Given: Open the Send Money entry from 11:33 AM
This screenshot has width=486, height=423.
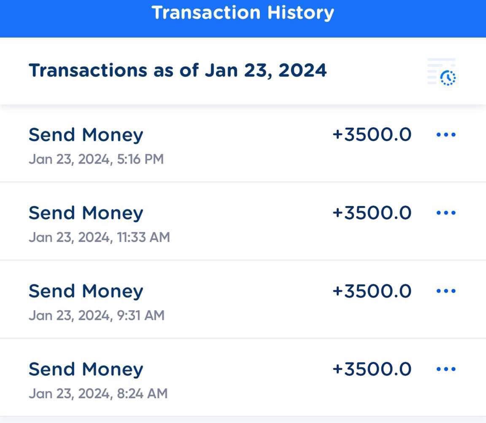Looking at the screenshot, I should pos(86,213).
